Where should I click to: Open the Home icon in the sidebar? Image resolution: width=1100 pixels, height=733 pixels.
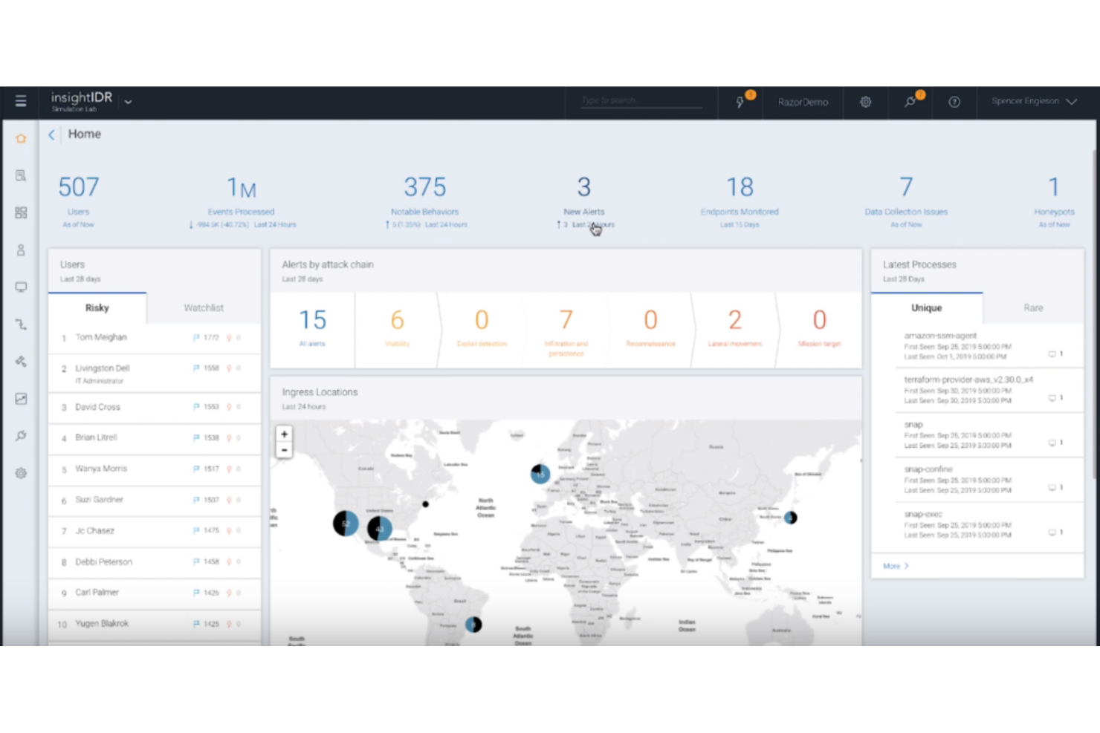pyautogui.click(x=21, y=138)
